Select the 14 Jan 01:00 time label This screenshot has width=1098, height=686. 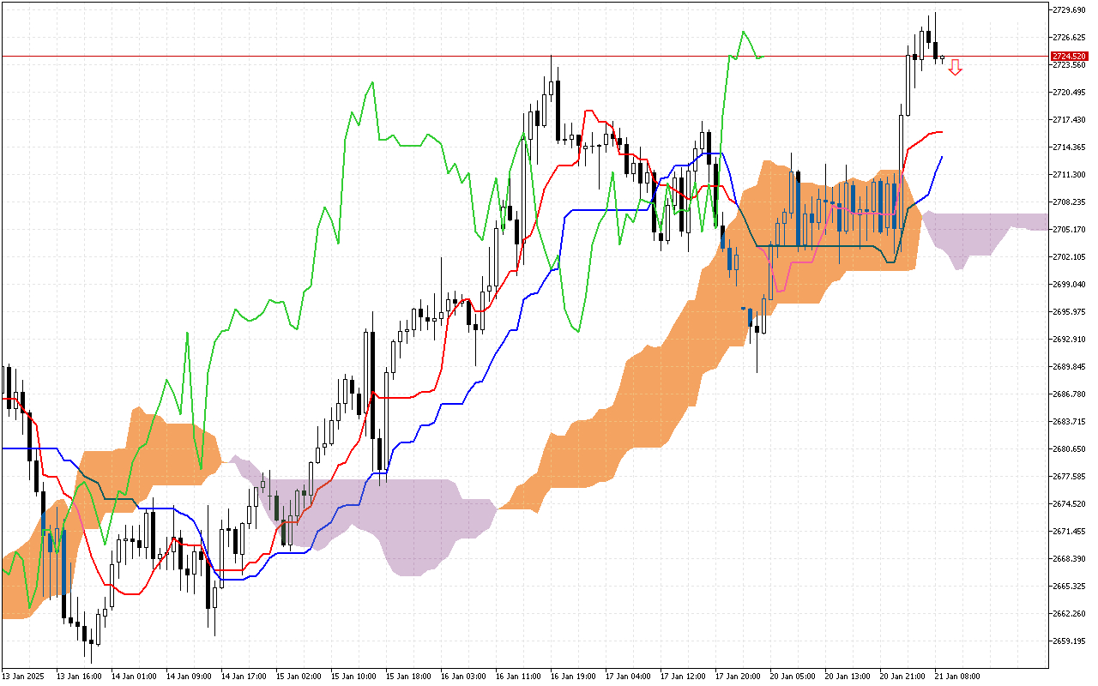pyautogui.click(x=135, y=677)
